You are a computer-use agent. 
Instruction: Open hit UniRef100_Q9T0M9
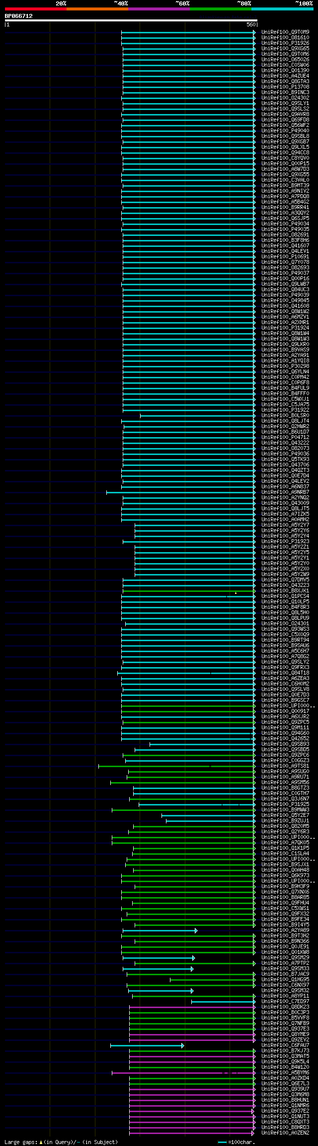coord(285,32)
